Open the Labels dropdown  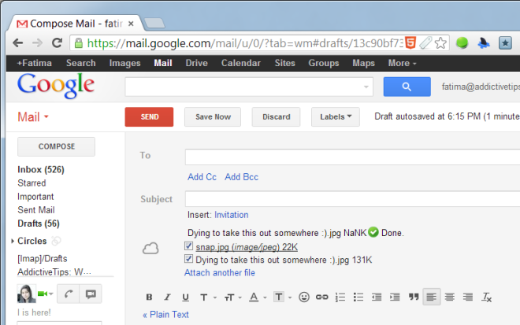336,116
